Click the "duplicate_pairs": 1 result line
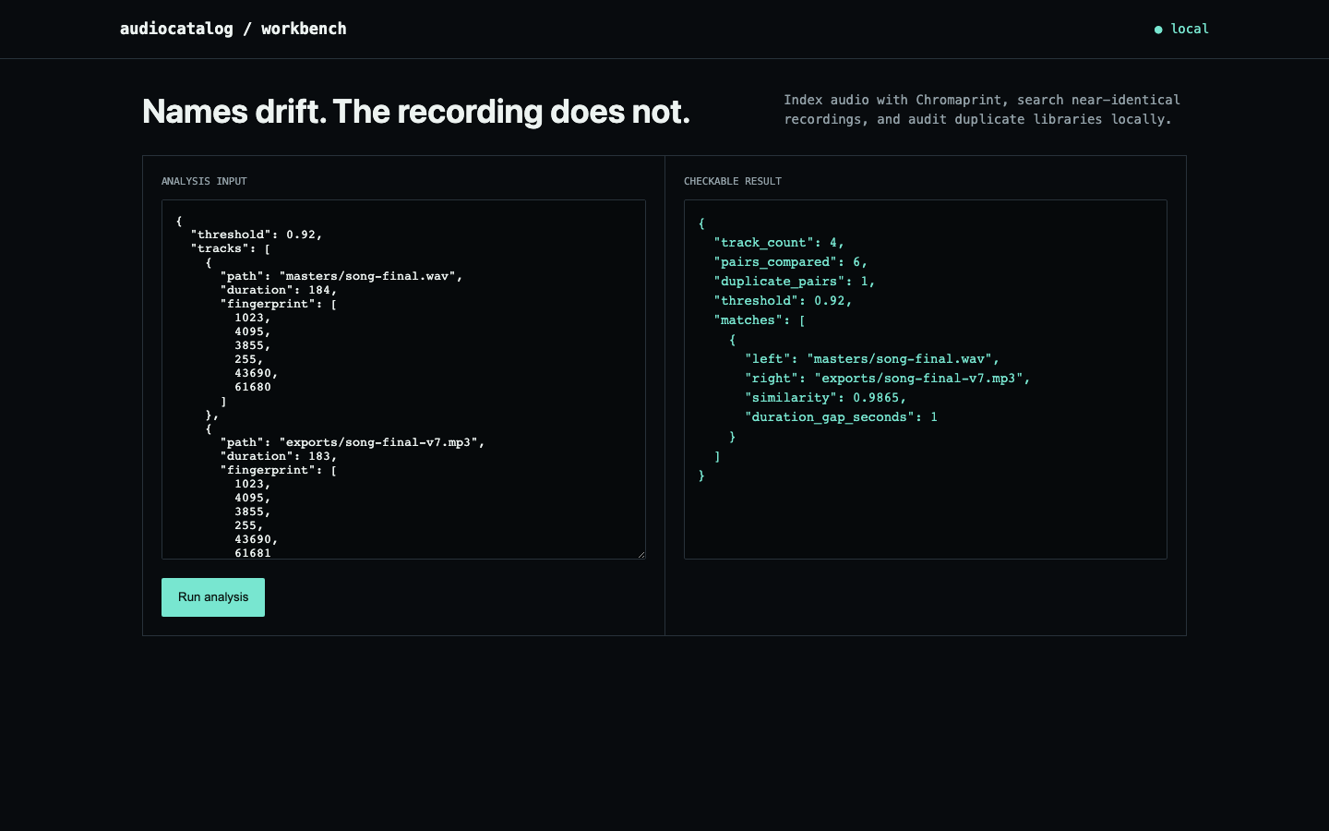1329x831 pixels. click(795, 282)
